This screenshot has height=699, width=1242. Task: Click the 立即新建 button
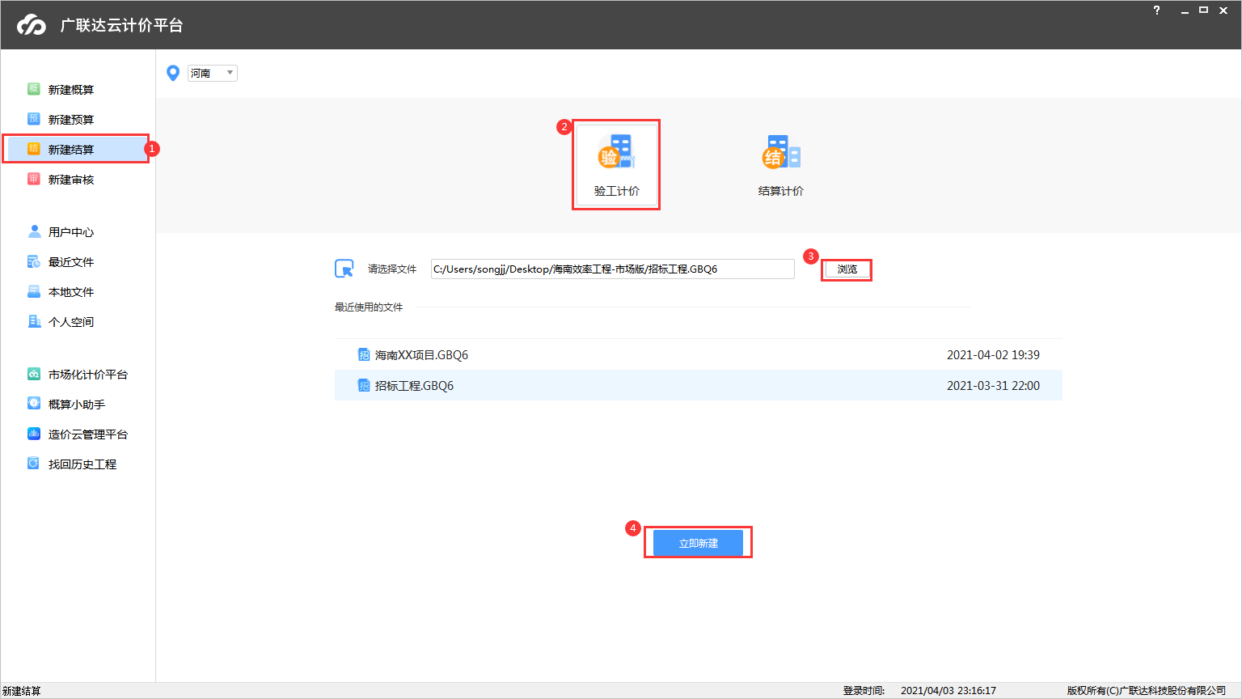point(698,543)
